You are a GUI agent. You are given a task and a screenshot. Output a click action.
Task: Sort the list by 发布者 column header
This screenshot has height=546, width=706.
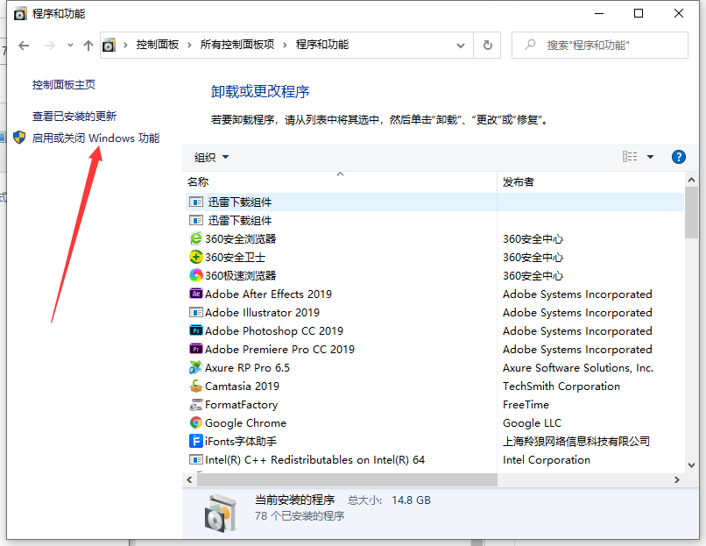519,182
